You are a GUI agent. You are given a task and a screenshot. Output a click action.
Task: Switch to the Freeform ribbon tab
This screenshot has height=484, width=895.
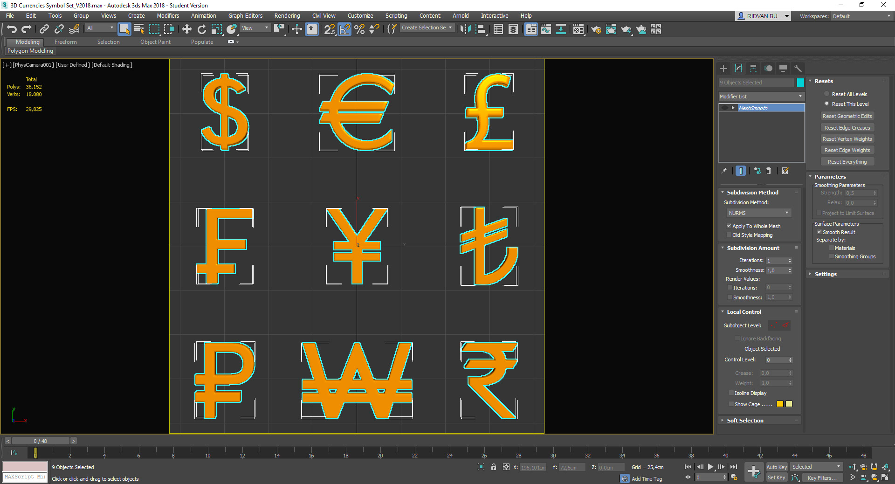(65, 42)
